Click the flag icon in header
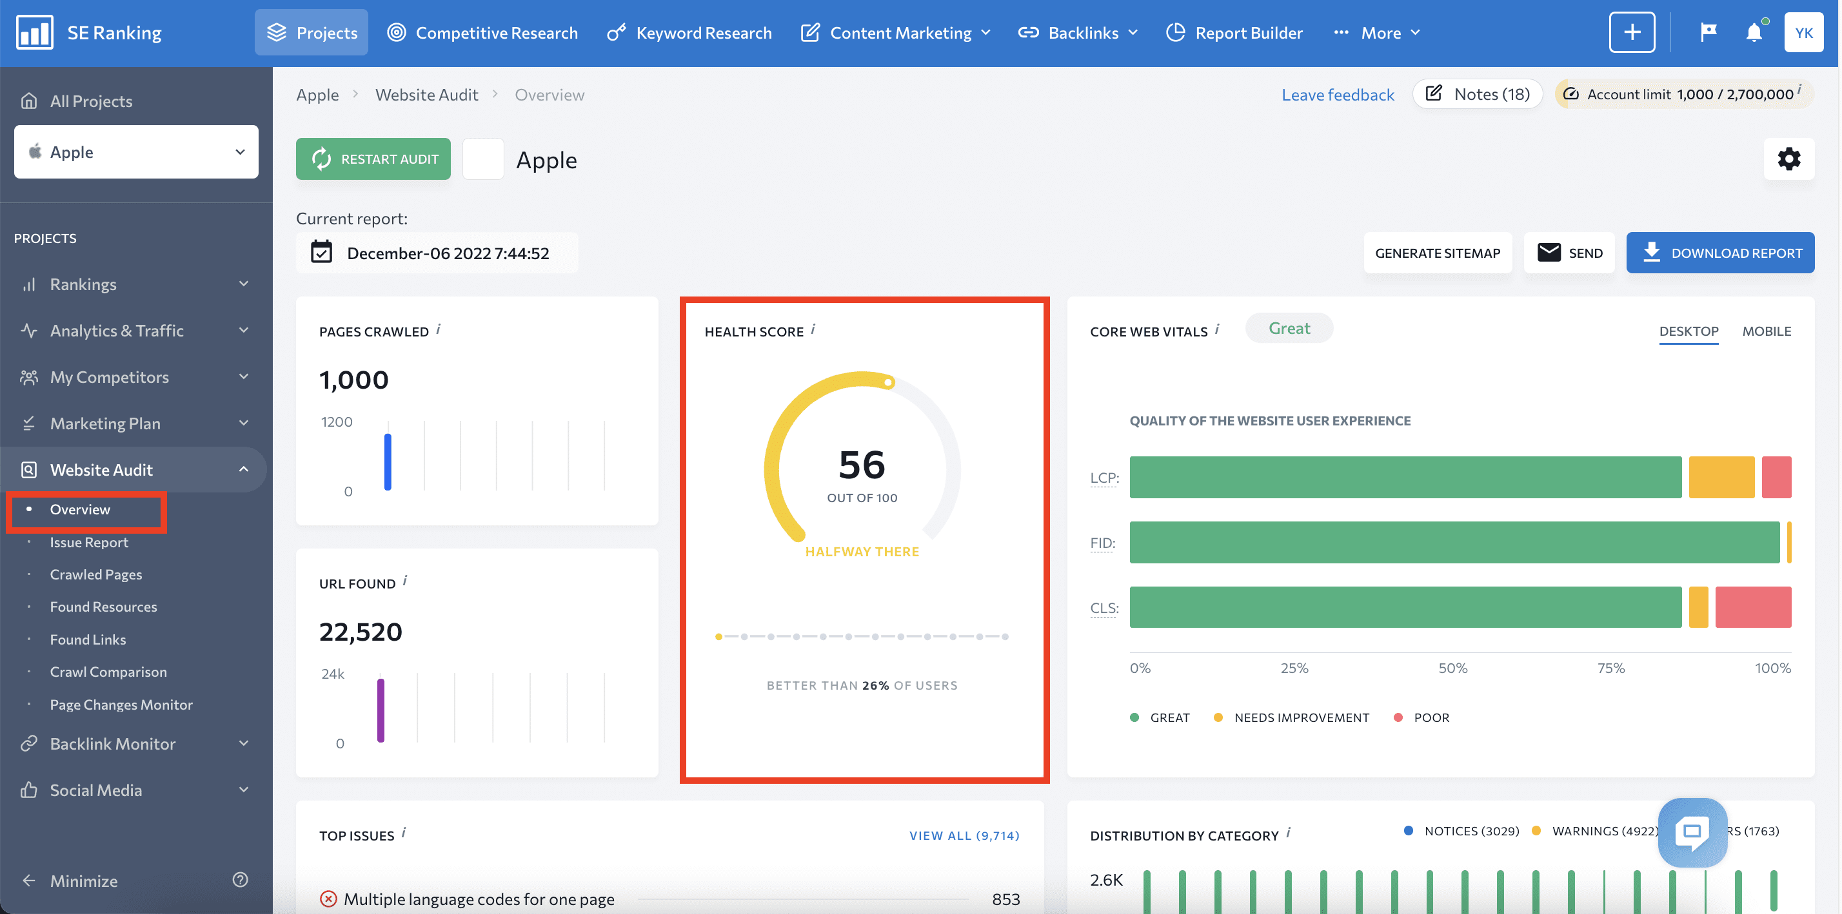 (x=1708, y=32)
